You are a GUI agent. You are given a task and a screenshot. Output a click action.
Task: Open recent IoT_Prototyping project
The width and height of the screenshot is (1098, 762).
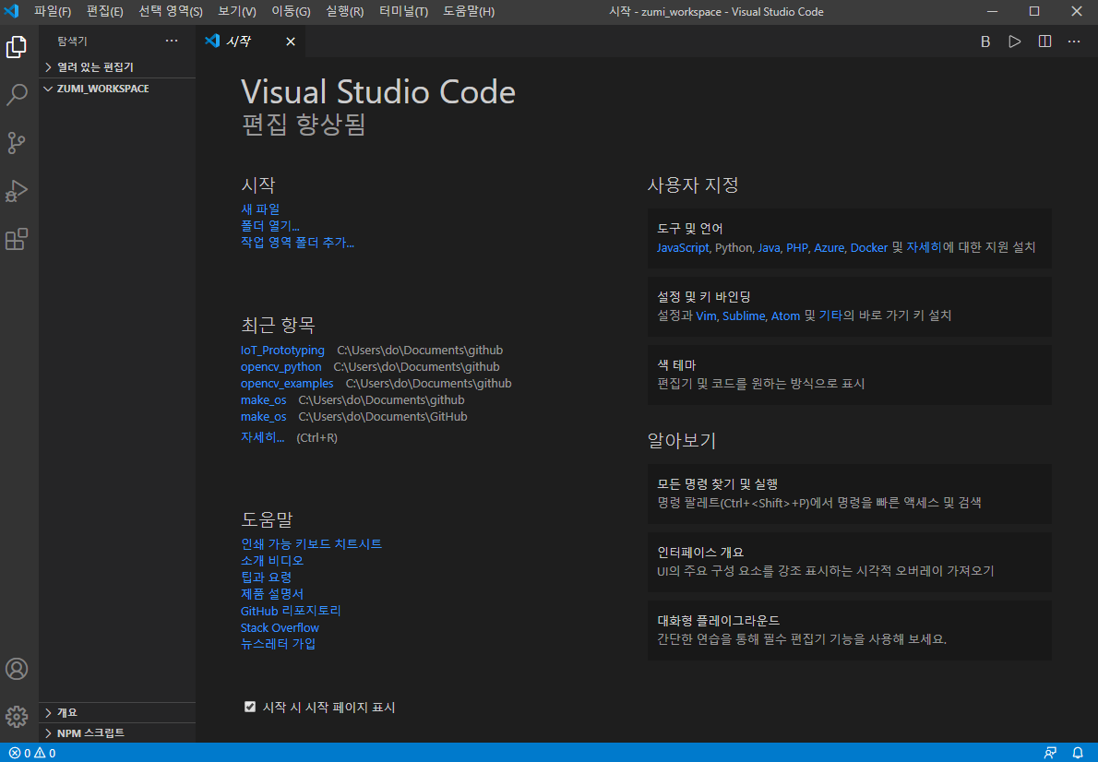click(282, 351)
